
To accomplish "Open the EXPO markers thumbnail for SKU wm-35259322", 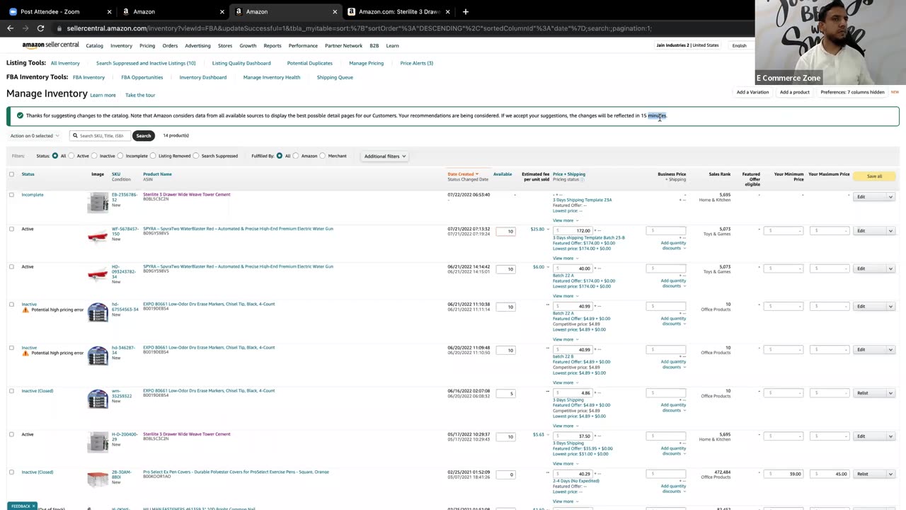I will [98, 399].
